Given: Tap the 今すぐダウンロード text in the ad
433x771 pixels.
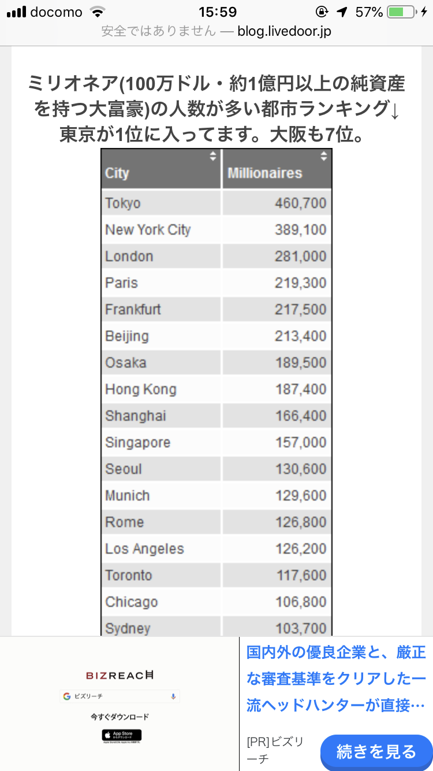Looking at the screenshot, I should point(120,717).
